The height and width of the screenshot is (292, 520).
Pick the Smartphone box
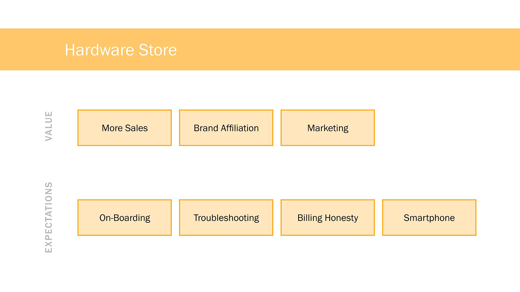[429, 218]
